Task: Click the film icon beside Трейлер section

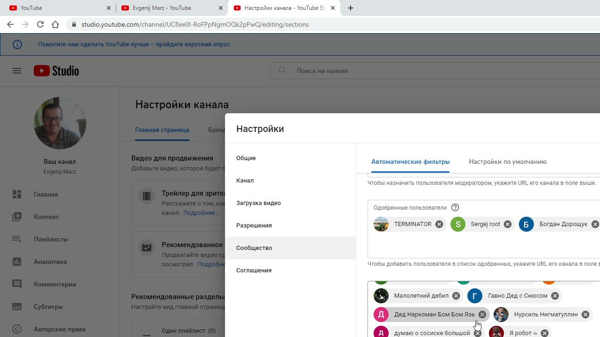Action: tap(147, 196)
